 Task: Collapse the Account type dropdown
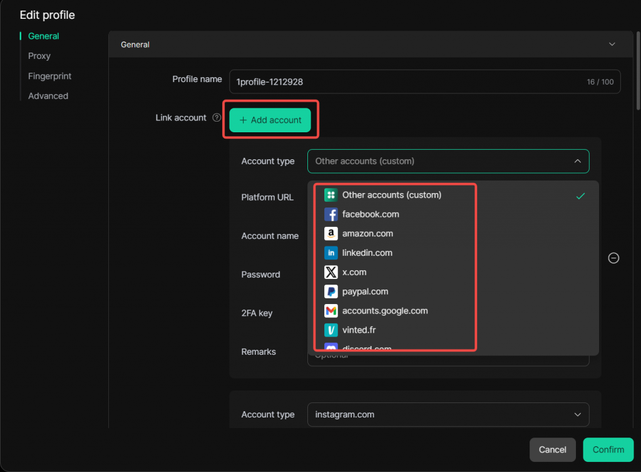coord(577,161)
